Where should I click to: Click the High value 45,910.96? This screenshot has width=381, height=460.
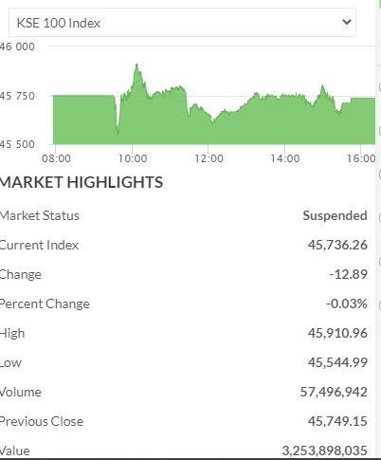tap(337, 333)
